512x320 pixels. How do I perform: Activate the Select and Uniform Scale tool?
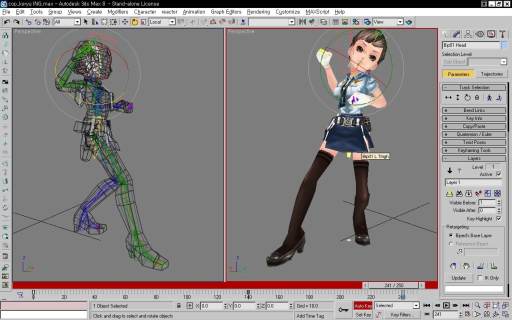(x=143, y=22)
